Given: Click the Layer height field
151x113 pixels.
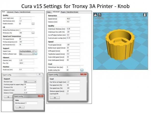Looking at the screenshot, I should point(25,18).
